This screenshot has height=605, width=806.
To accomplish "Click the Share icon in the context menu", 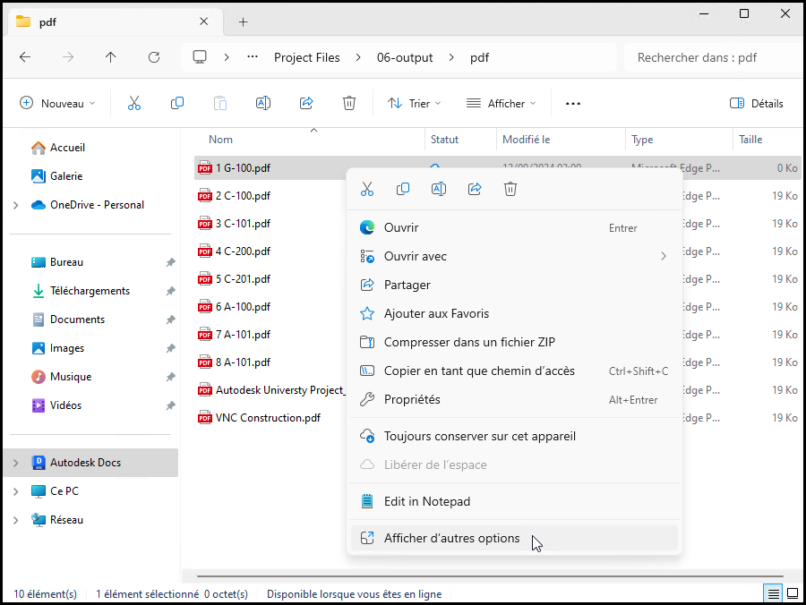I will (475, 189).
